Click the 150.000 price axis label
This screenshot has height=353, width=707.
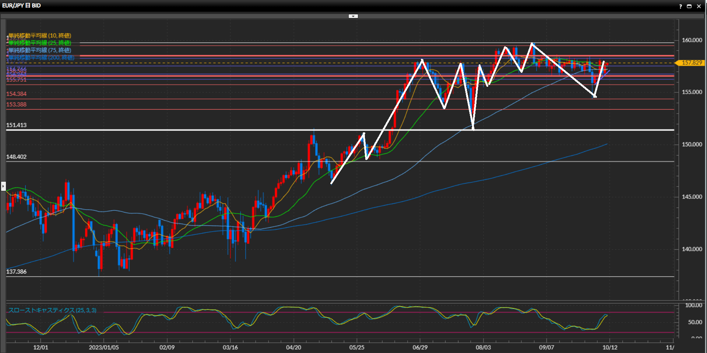point(692,145)
